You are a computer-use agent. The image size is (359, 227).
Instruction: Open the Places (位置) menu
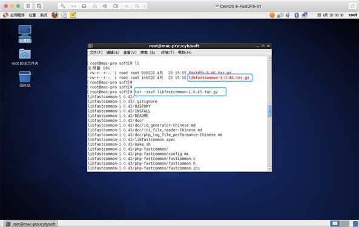click(x=32, y=15)
